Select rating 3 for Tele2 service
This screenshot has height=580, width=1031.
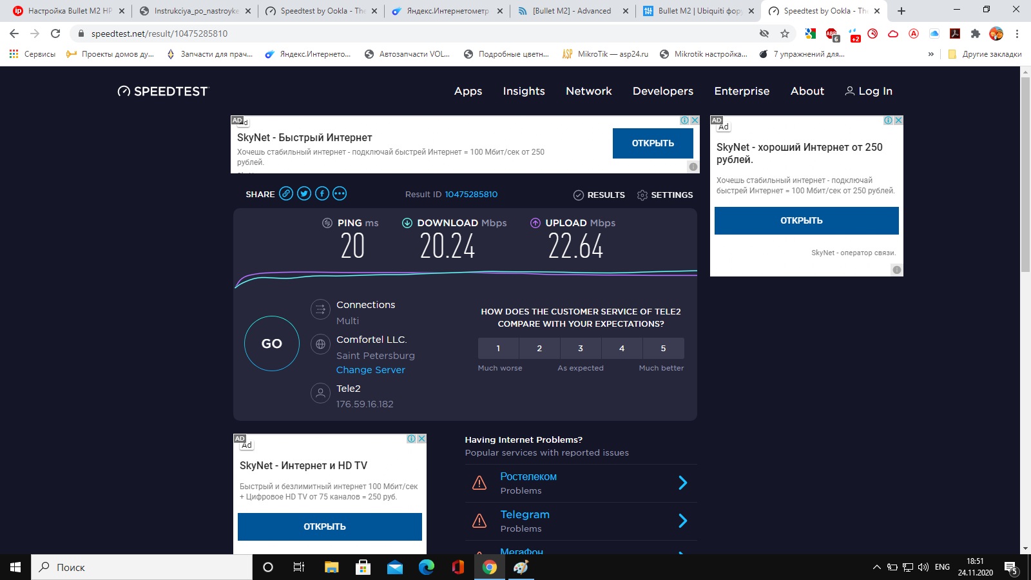[581, 349]
